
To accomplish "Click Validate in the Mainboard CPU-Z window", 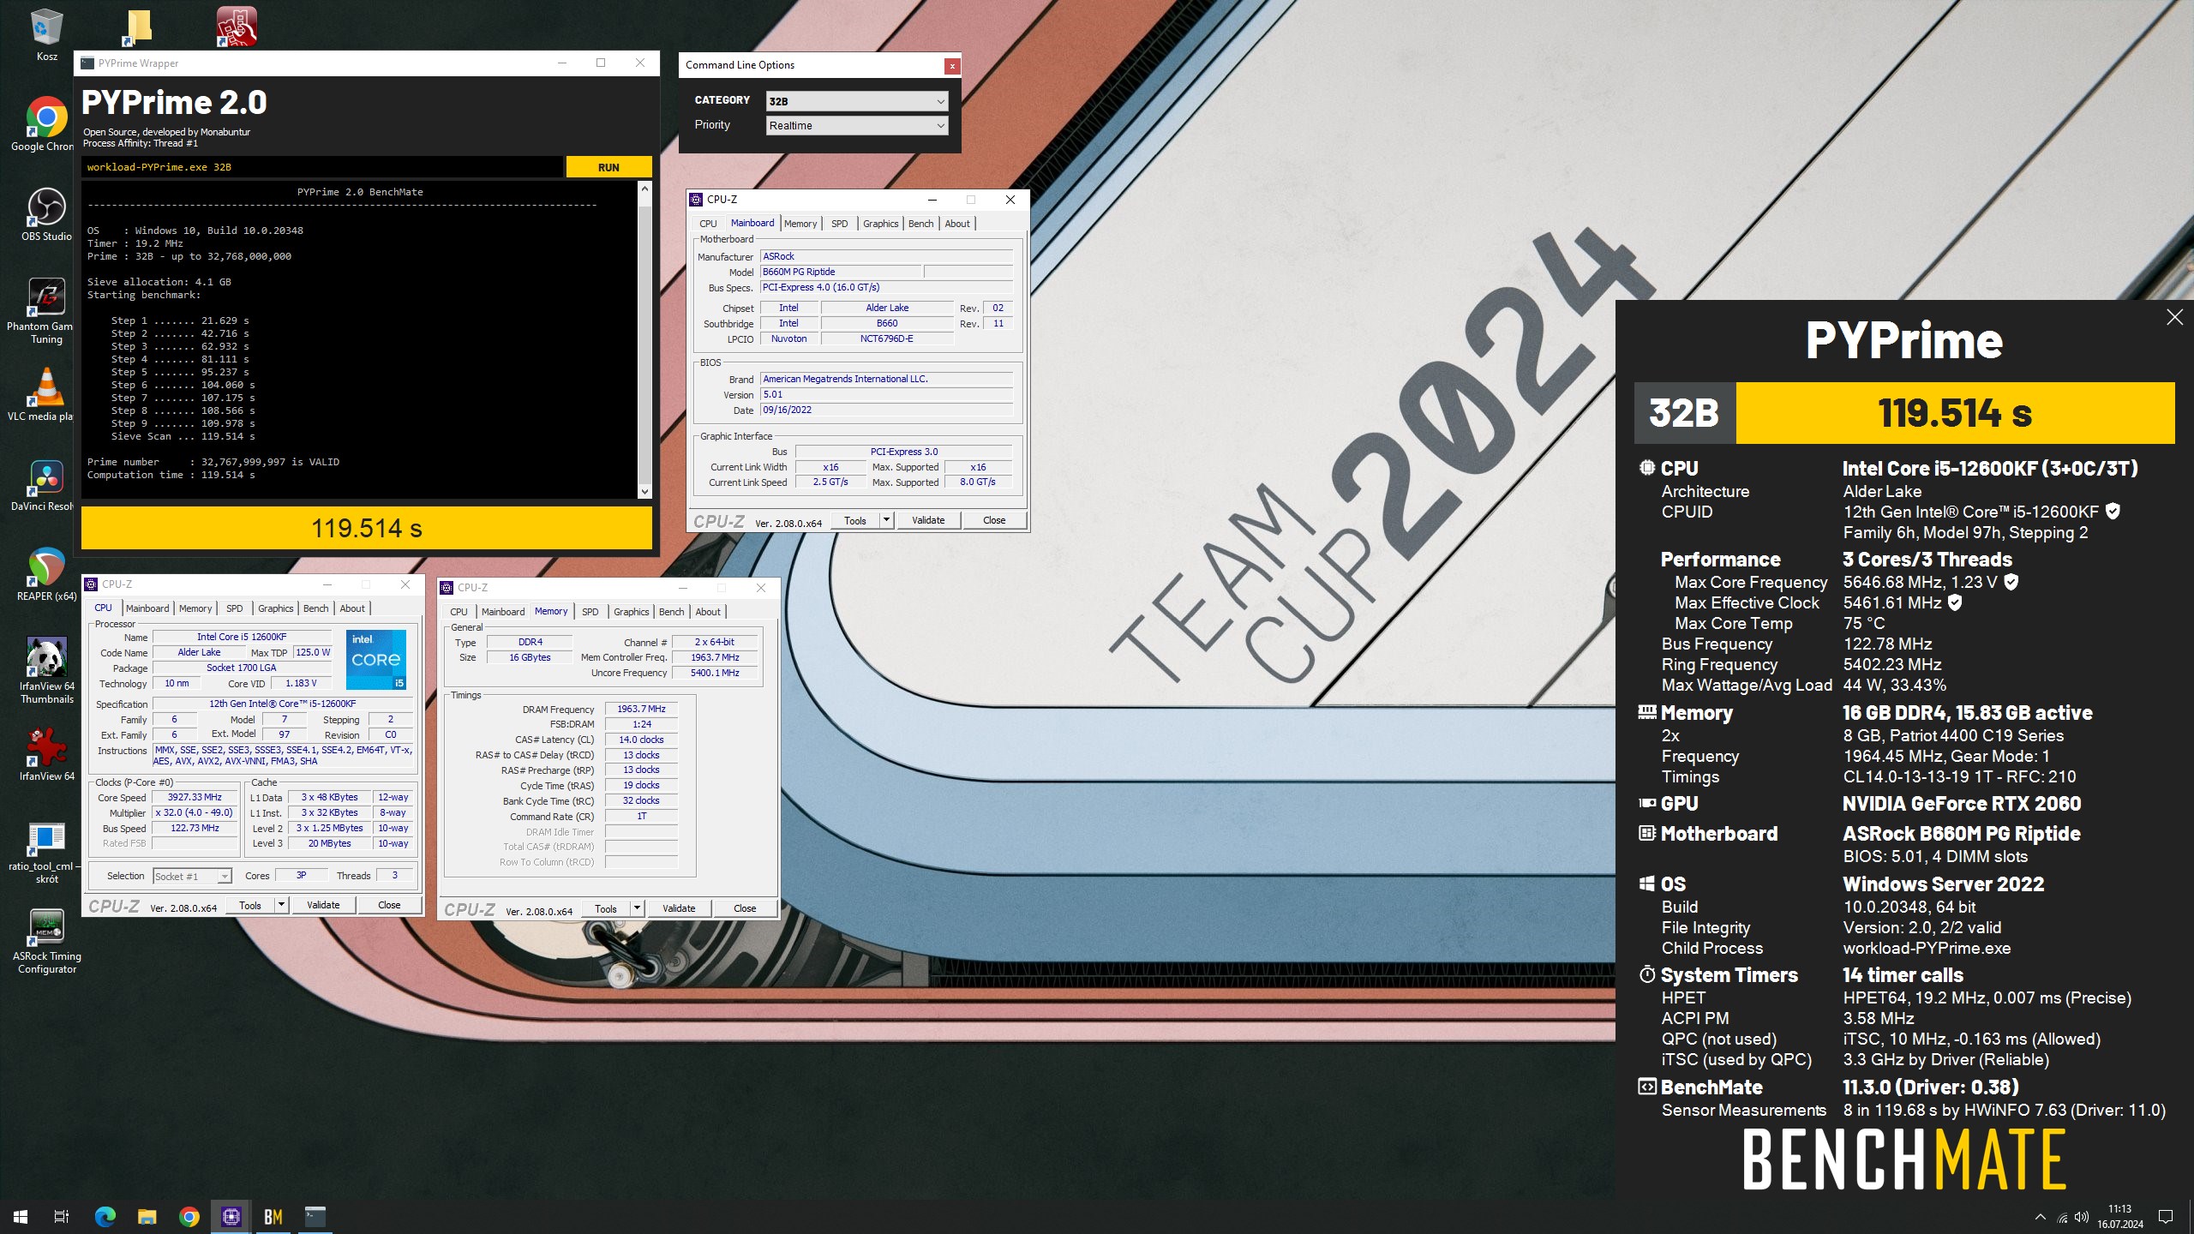I will [x=927, y=520].
